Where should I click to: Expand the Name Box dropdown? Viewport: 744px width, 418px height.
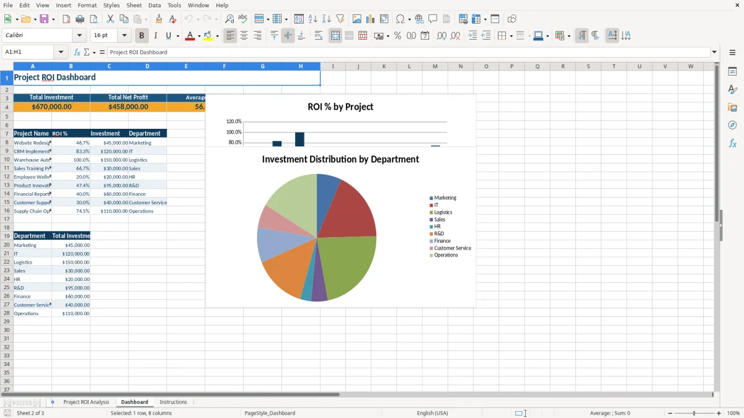(x=61, y=52)
